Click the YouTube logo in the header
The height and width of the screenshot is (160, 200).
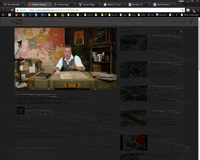point(16,22)
